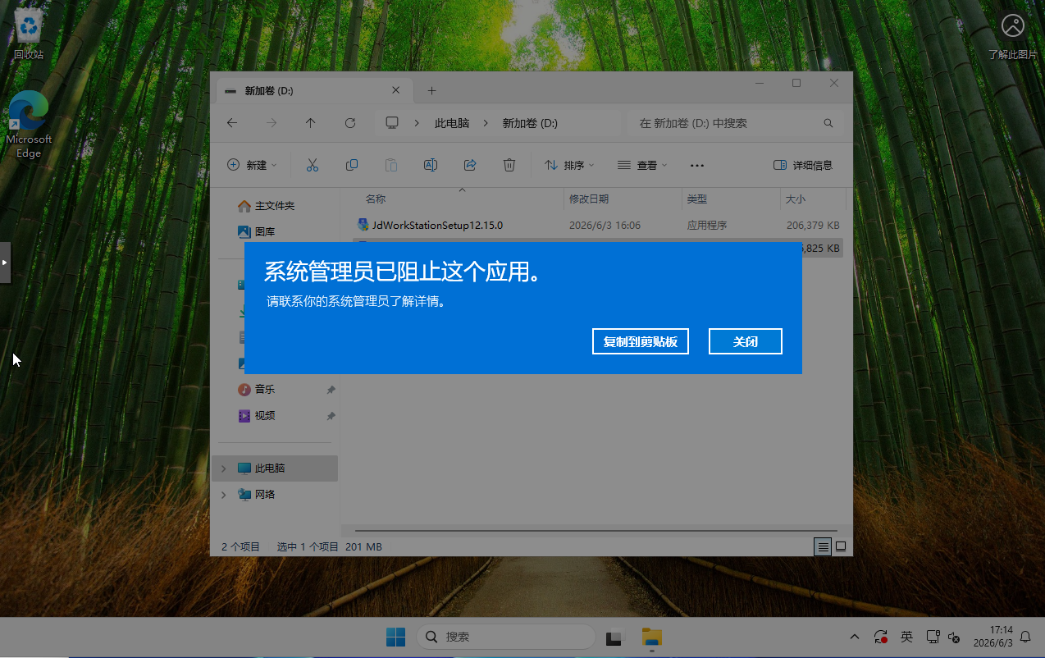Expand chevron before 此电脑 in the breadcrumb
1045x658 pixels.
(x=418, y=123)
